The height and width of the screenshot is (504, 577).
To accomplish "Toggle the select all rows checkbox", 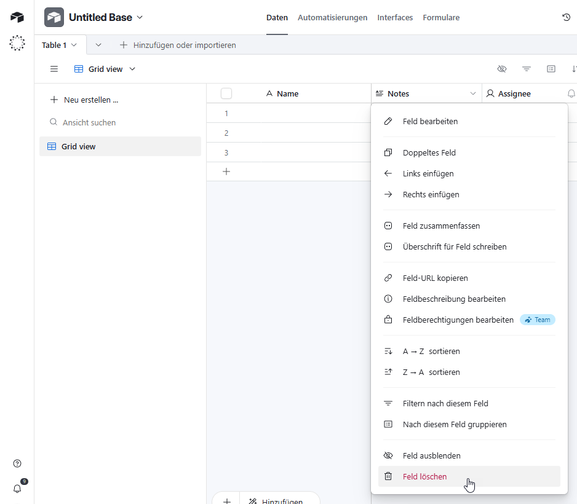I will pos(226,93).
